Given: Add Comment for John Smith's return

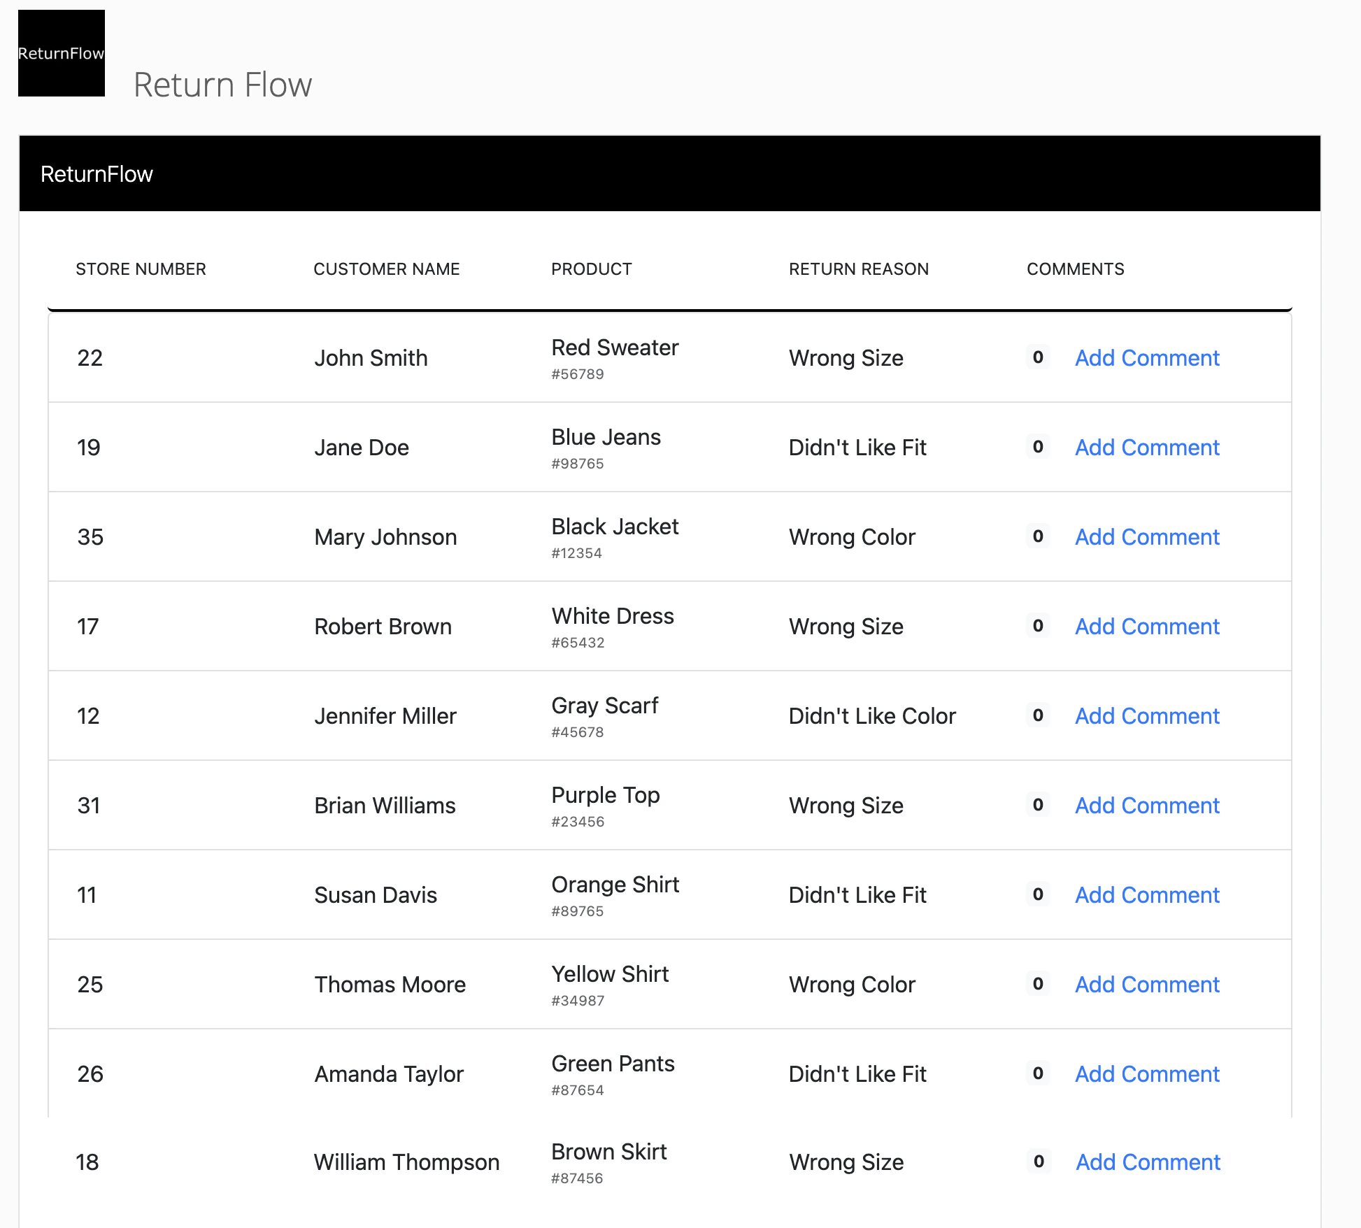Looking at the screenshot, I should coord(1147,358).
